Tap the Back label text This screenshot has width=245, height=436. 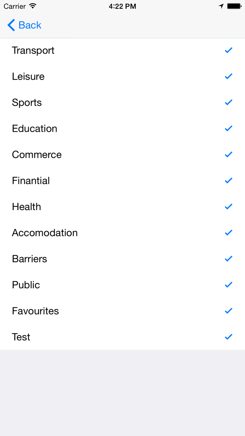click(30, 25)
